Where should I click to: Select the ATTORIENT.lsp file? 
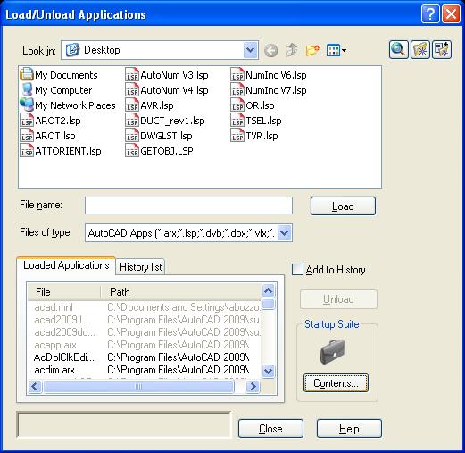point(61,151)
